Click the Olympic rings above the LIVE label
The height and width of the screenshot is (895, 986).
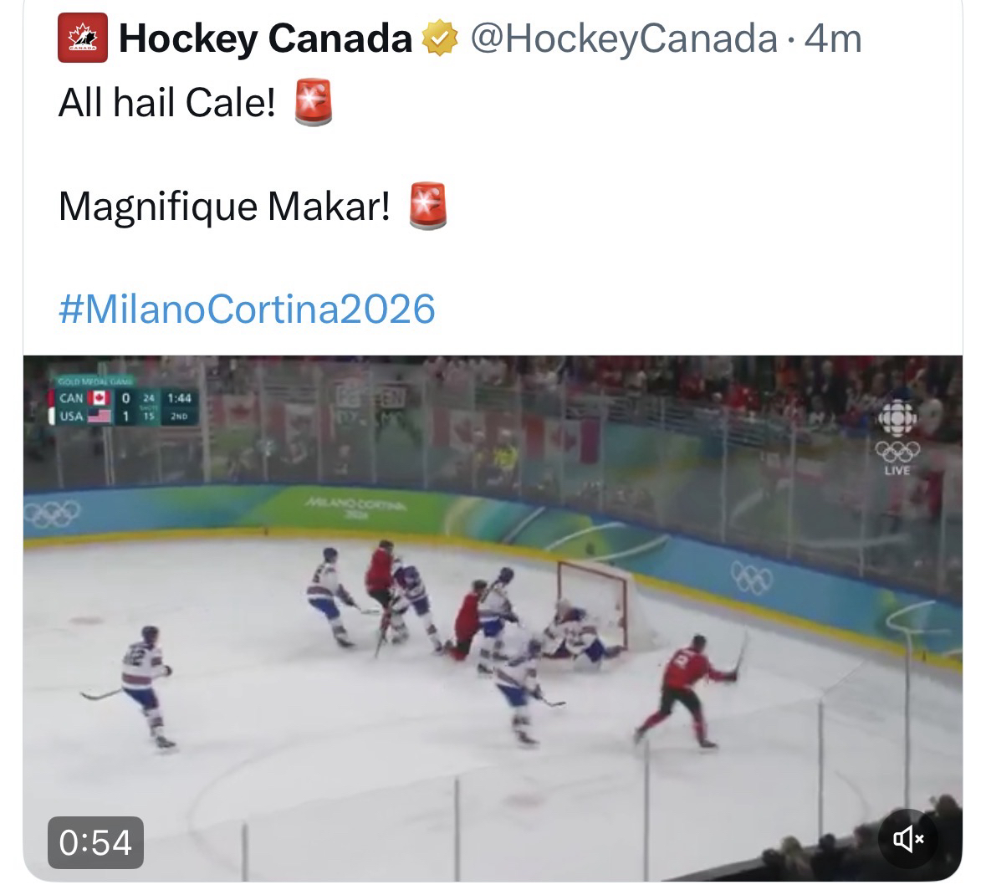(x=897, y=451)
